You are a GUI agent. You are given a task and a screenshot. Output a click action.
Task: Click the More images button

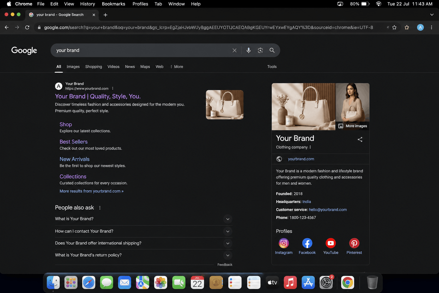[353, 126]
